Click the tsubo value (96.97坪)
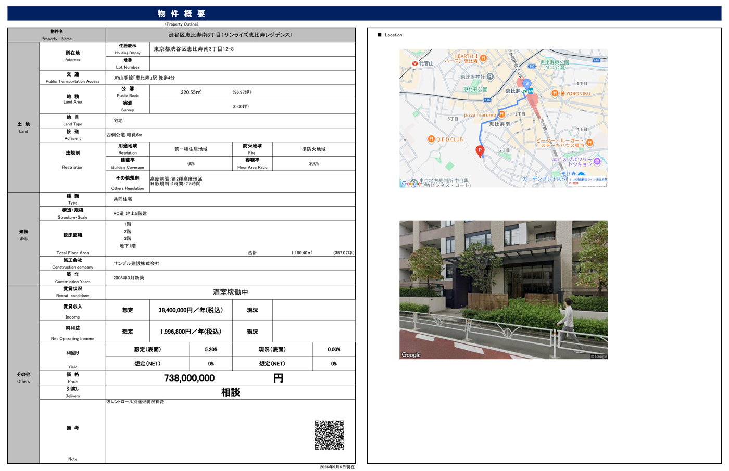729x471 pixels. point(242,92)
